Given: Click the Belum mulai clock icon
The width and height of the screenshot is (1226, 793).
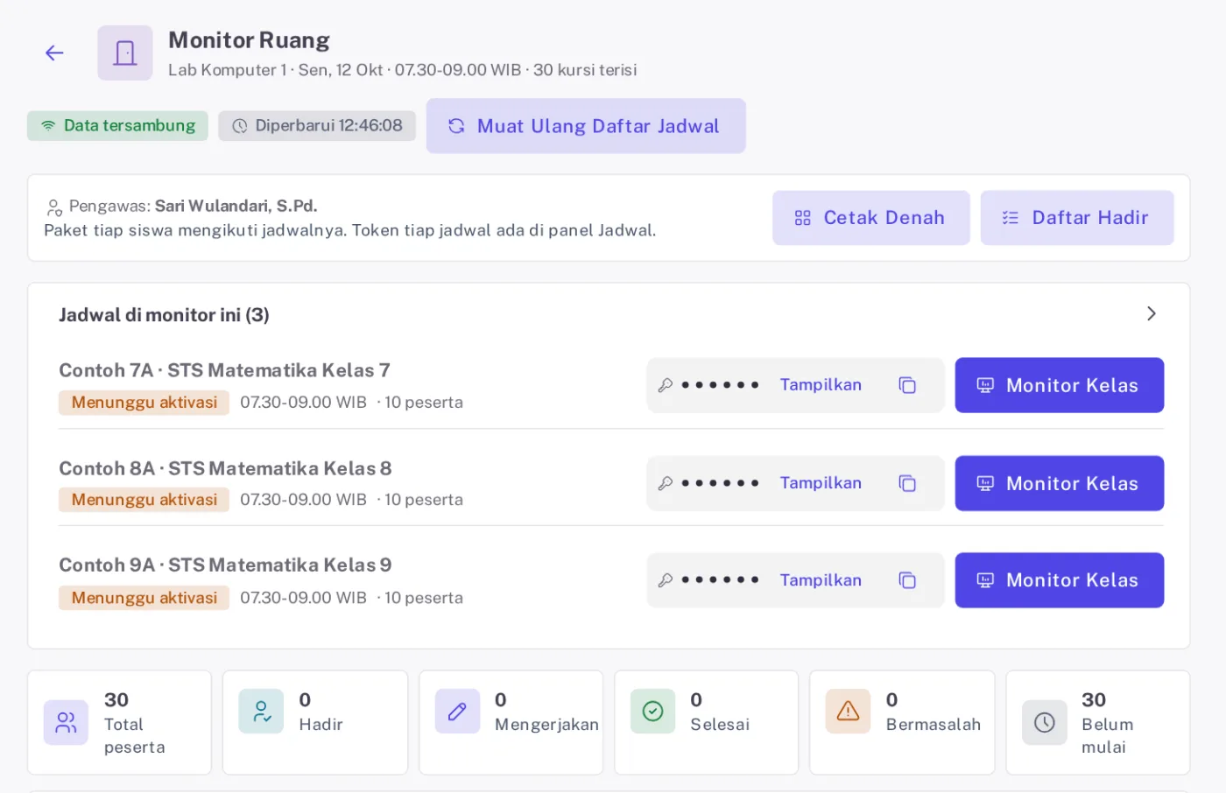Looking at the screenshot, I should (x=1044, y=722).
